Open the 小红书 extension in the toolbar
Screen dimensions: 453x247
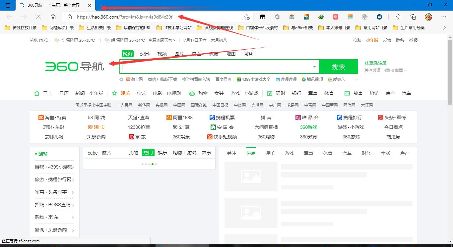point(335,17)
